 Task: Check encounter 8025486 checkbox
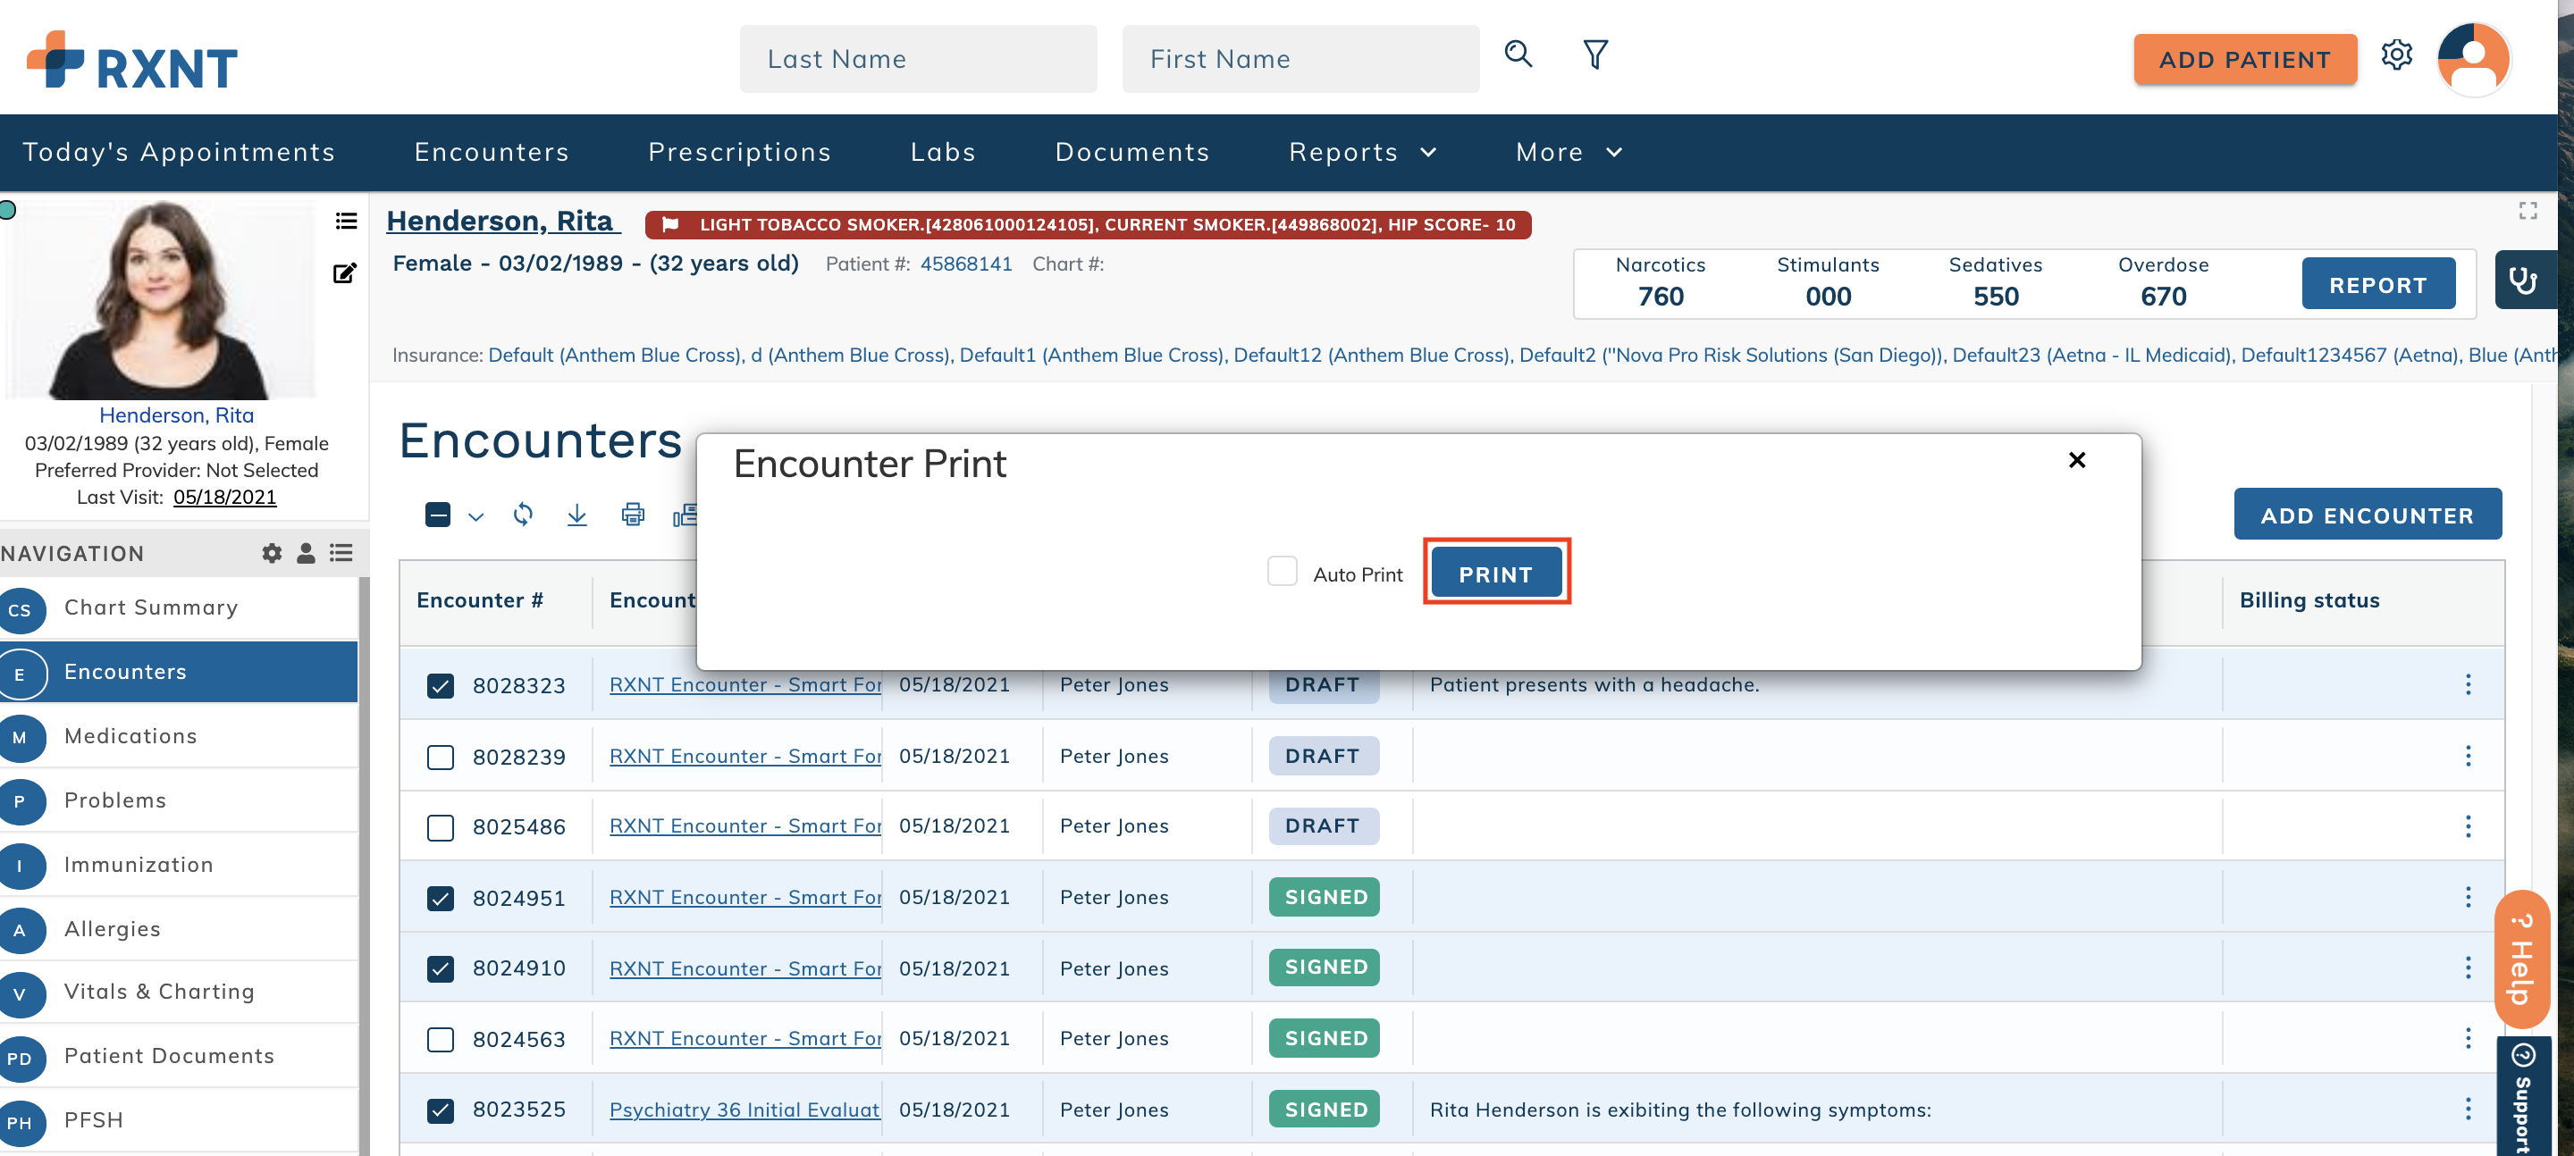(441, 827)
